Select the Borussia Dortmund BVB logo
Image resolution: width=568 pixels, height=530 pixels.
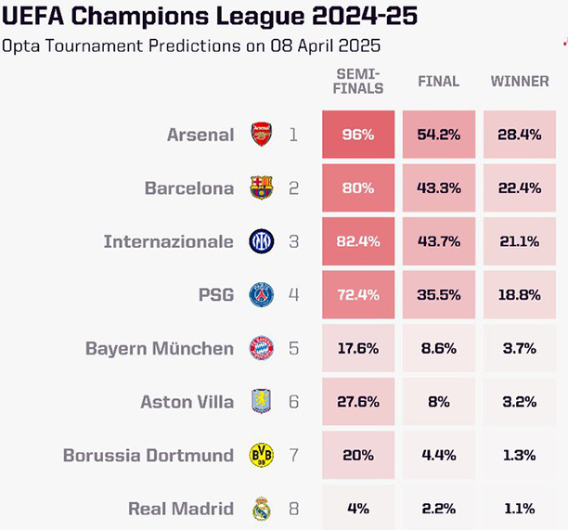pos(262,456)
